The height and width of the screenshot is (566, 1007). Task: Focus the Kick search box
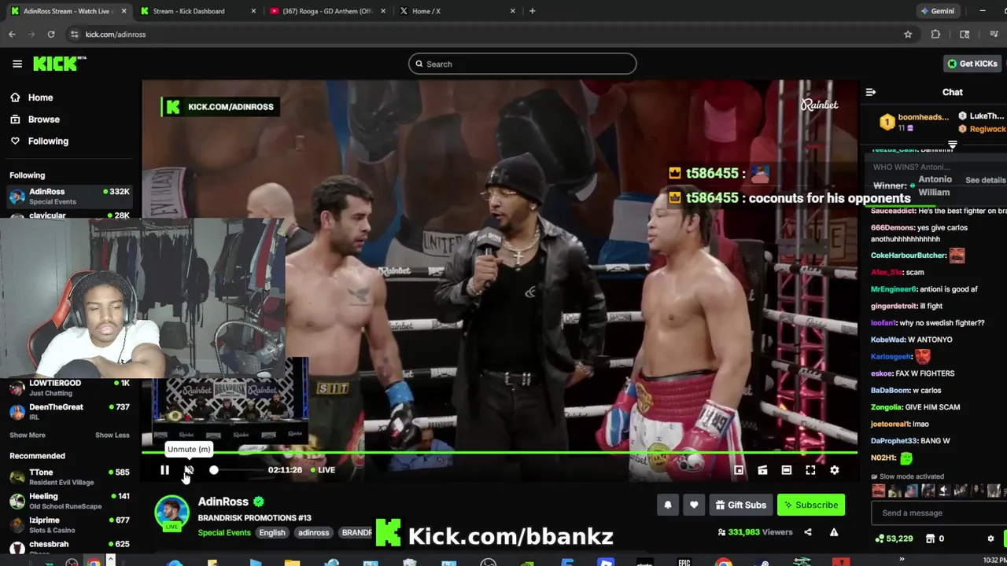[x=522, y=64]
